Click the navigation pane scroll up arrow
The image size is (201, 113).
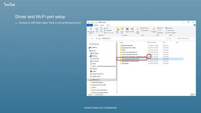coord(117,42)
